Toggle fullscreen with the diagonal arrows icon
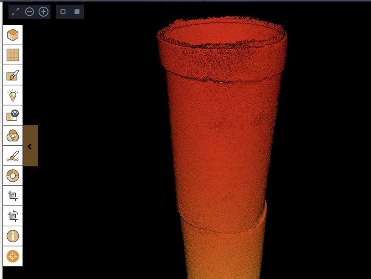This screenshot has width=371, height=279. pyautogui.click(x=15, y=11)
